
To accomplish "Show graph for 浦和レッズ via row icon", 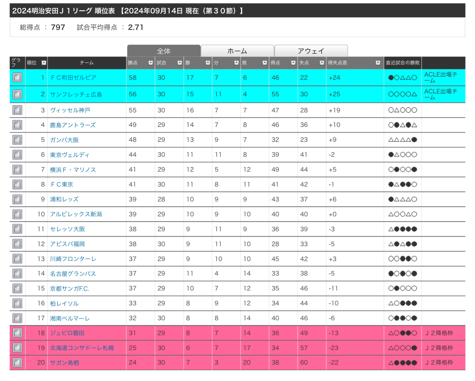I will coord(17,199).
